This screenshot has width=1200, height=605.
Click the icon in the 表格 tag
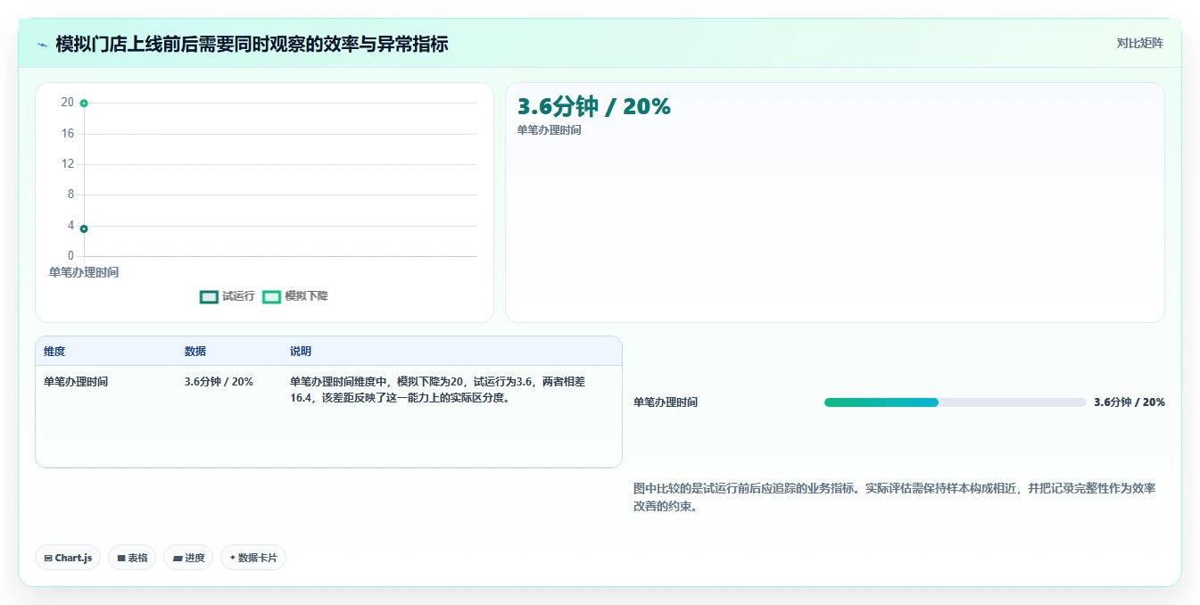click(x=121, y=559)
